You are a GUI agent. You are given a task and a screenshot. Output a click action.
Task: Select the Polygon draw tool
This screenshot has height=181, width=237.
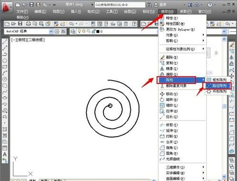pyautogui.click(x=5, y=60)
